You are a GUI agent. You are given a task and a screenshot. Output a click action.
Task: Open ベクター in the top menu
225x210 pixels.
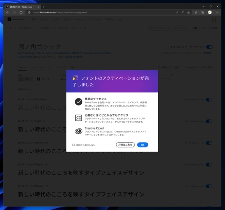(x=55, y=19)
